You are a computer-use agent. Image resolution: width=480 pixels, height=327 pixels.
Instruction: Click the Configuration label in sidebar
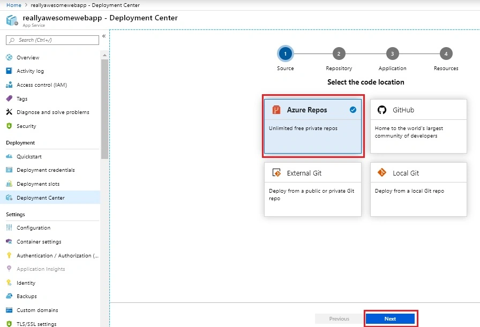[33, 227]
